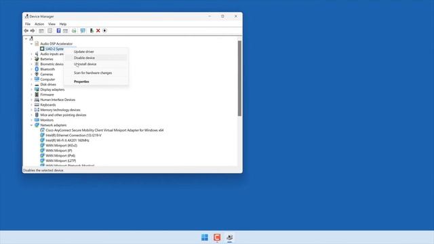Select Intel(R) Wi-Fi 6 AX201 160MHz adapter

click(x=67, y=140)
